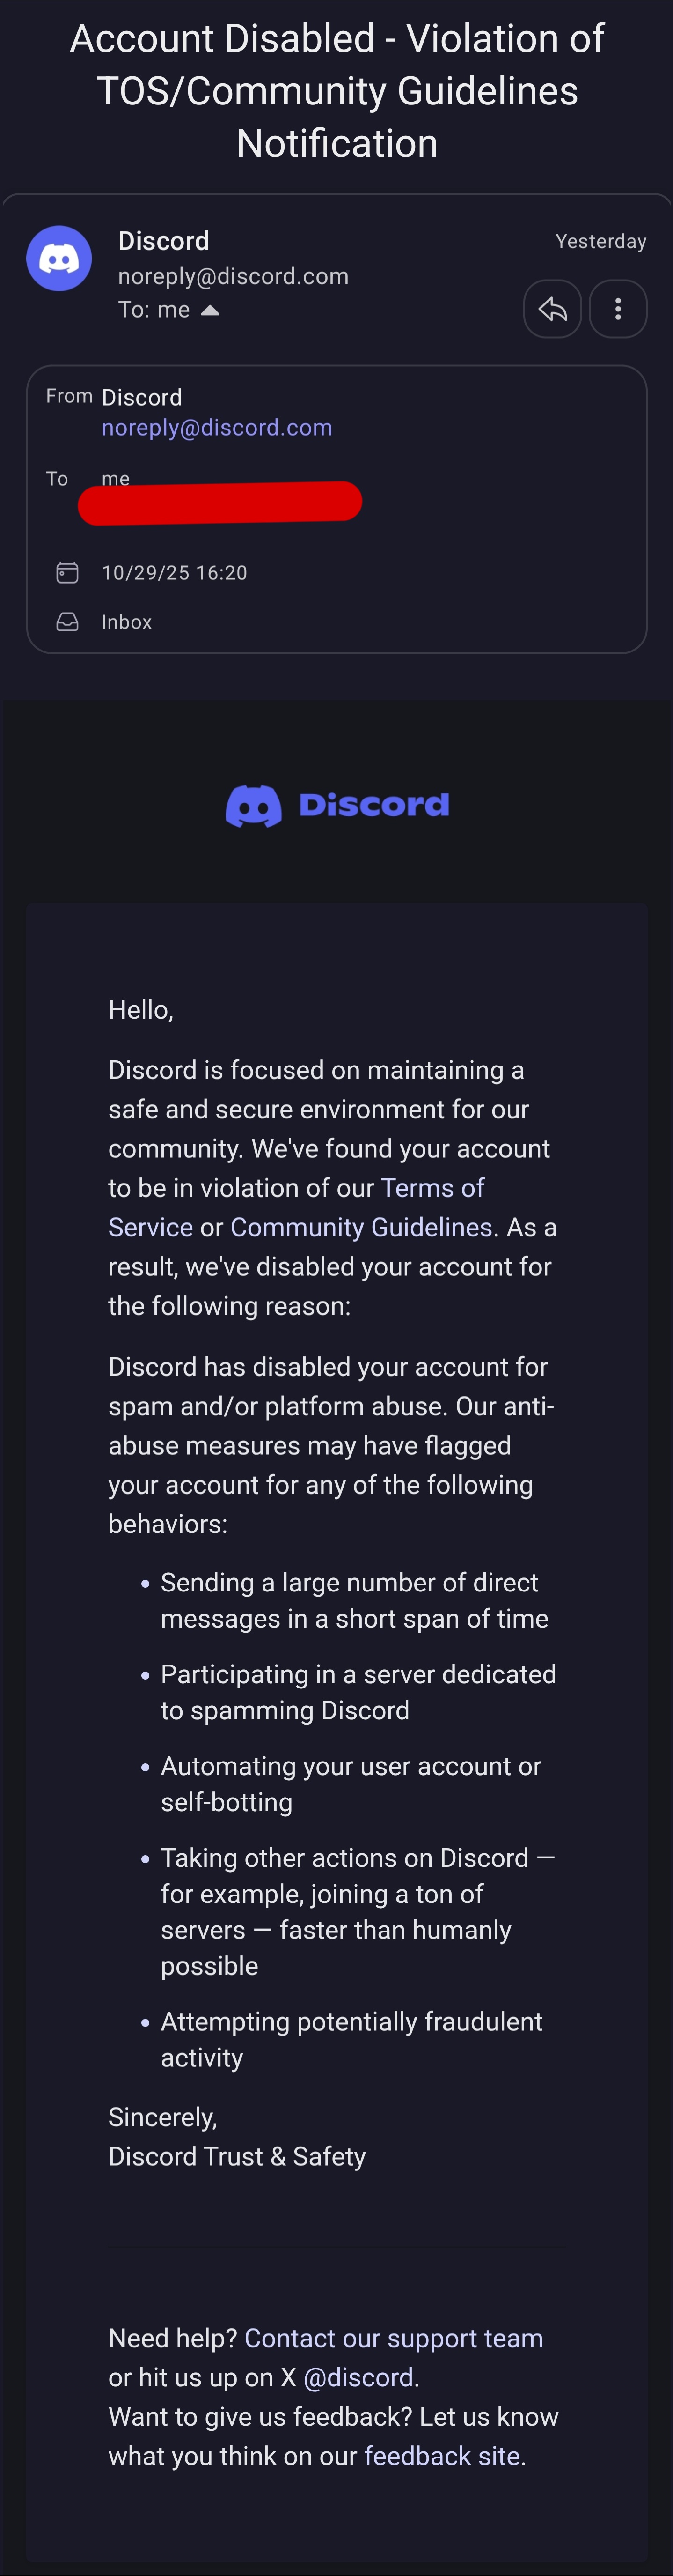
Task: Click the Inbox folder label
Action: 127,622
